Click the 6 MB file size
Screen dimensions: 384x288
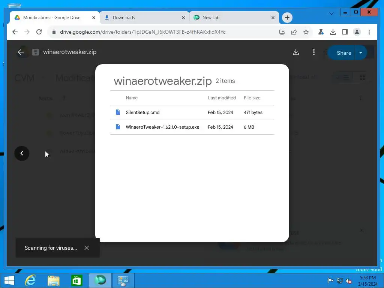[x=249, y=127]
